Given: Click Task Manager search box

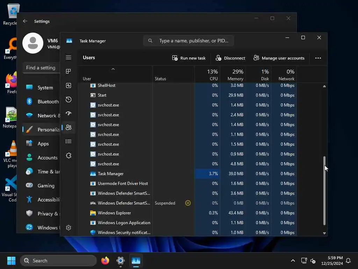Looking at the screenshot, I should 188,41.
